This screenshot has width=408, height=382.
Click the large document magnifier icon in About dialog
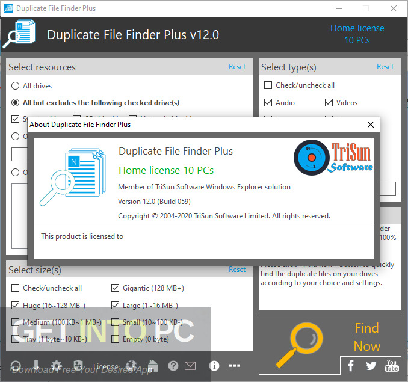click(x=73, y=177)
